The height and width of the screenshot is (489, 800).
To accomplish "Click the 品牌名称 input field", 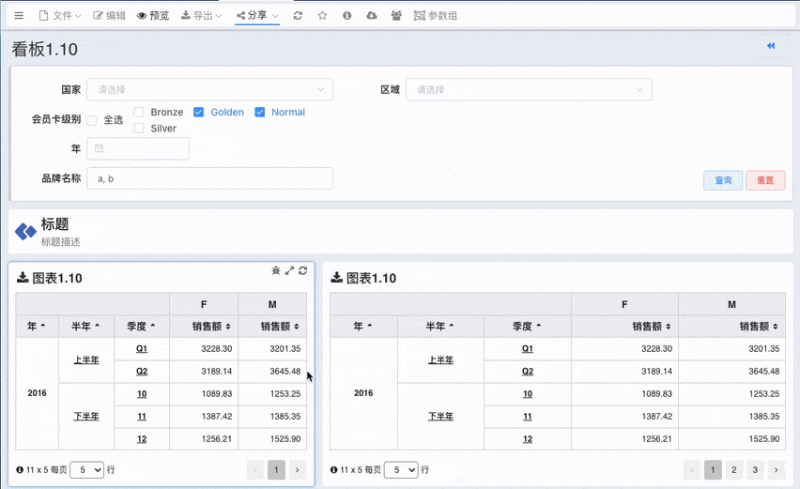I will (209, 178).
